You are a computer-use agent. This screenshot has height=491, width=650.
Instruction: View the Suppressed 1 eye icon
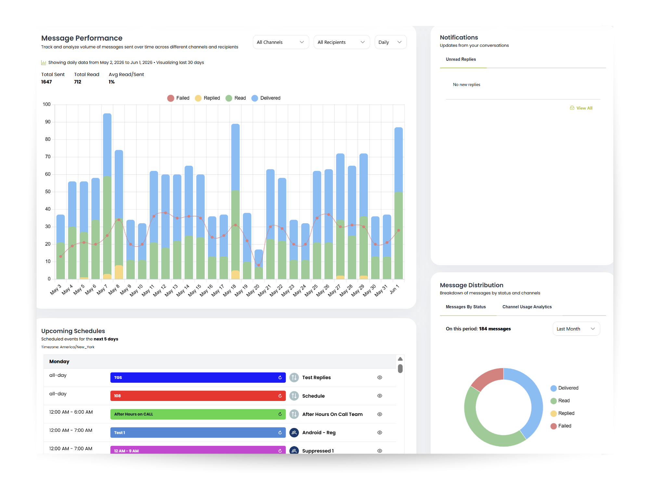(380, 451)
